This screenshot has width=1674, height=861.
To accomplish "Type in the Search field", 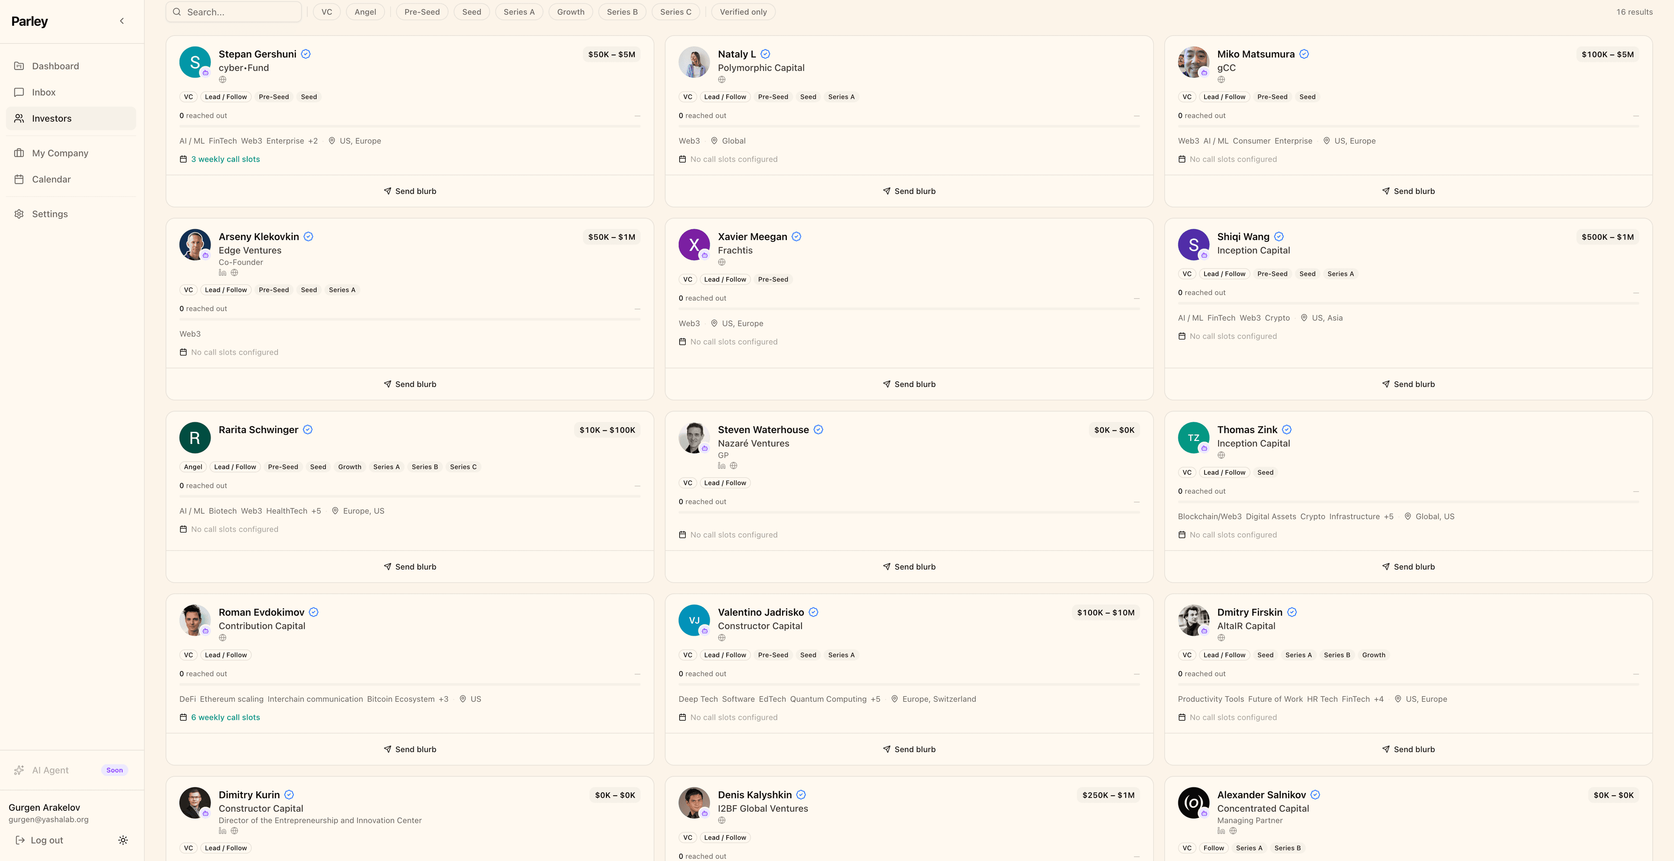I will pyautogui.click(x=241, y=12).
